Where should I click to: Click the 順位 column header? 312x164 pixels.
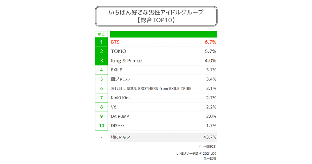[x=101, y=34]
